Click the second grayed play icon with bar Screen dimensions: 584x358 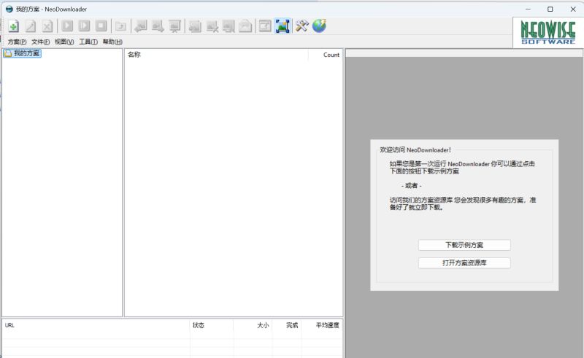point(84,26)
